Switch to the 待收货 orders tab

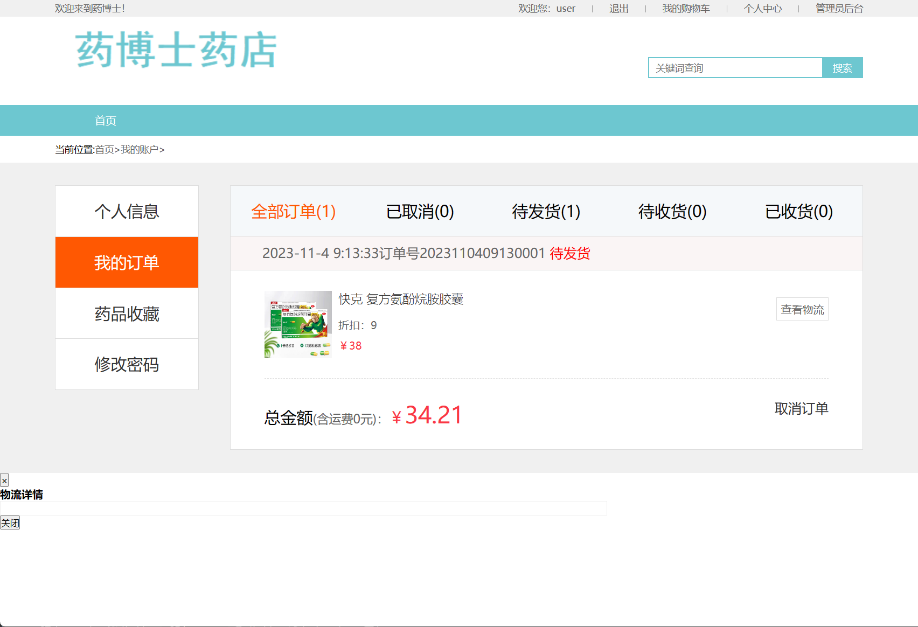point(672,212)
